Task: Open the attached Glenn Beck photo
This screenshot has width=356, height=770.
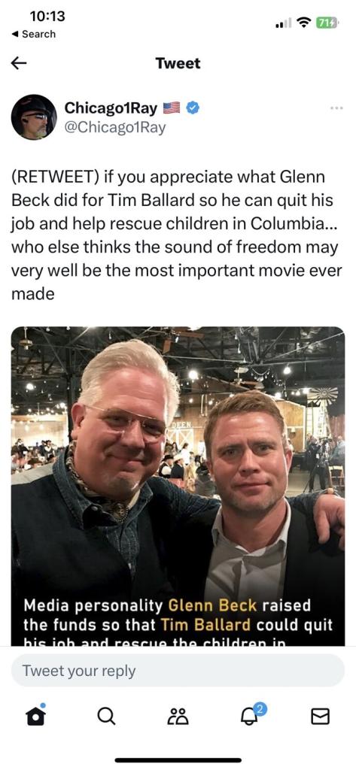Action: coord(178,487)
